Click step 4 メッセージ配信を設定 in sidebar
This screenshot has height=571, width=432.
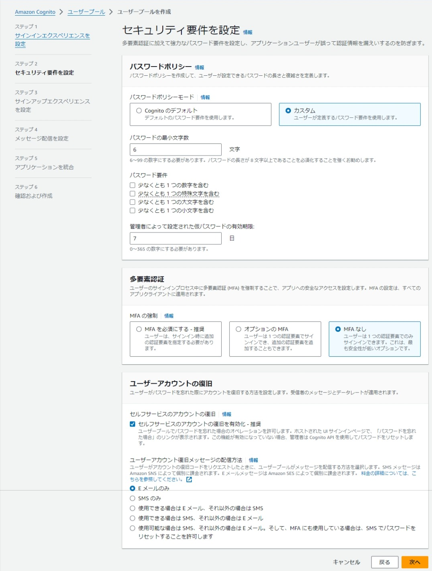click(x=42, y=138)
